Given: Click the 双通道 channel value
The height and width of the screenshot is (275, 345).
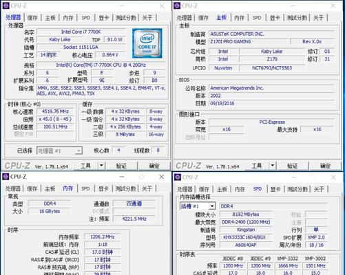Looking at the screenshot, I should 134,203.
